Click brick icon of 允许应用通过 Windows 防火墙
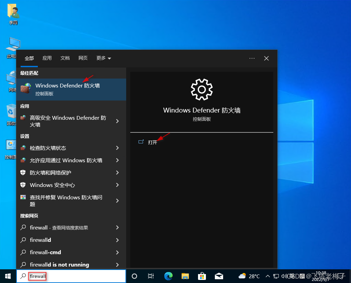This screenshot has width=351, height=283. point(23,160)
